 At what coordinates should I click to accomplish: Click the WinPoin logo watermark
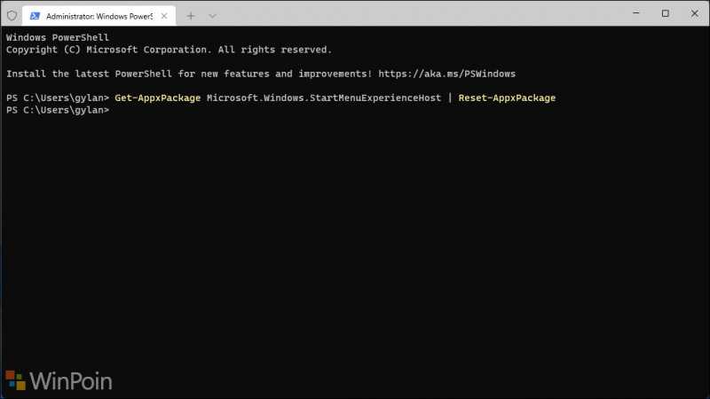(59, 381)
